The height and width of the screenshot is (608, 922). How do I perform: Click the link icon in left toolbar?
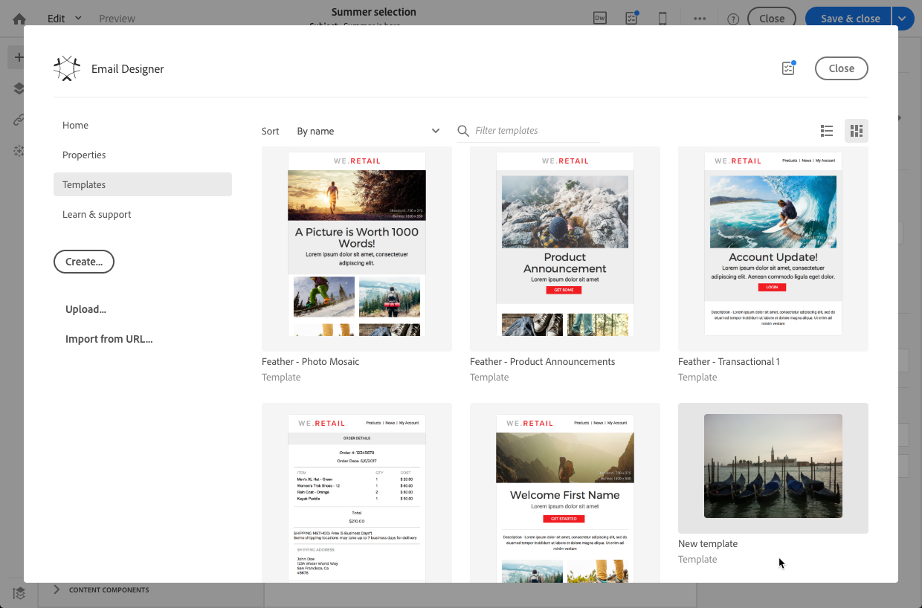(19, 119)
